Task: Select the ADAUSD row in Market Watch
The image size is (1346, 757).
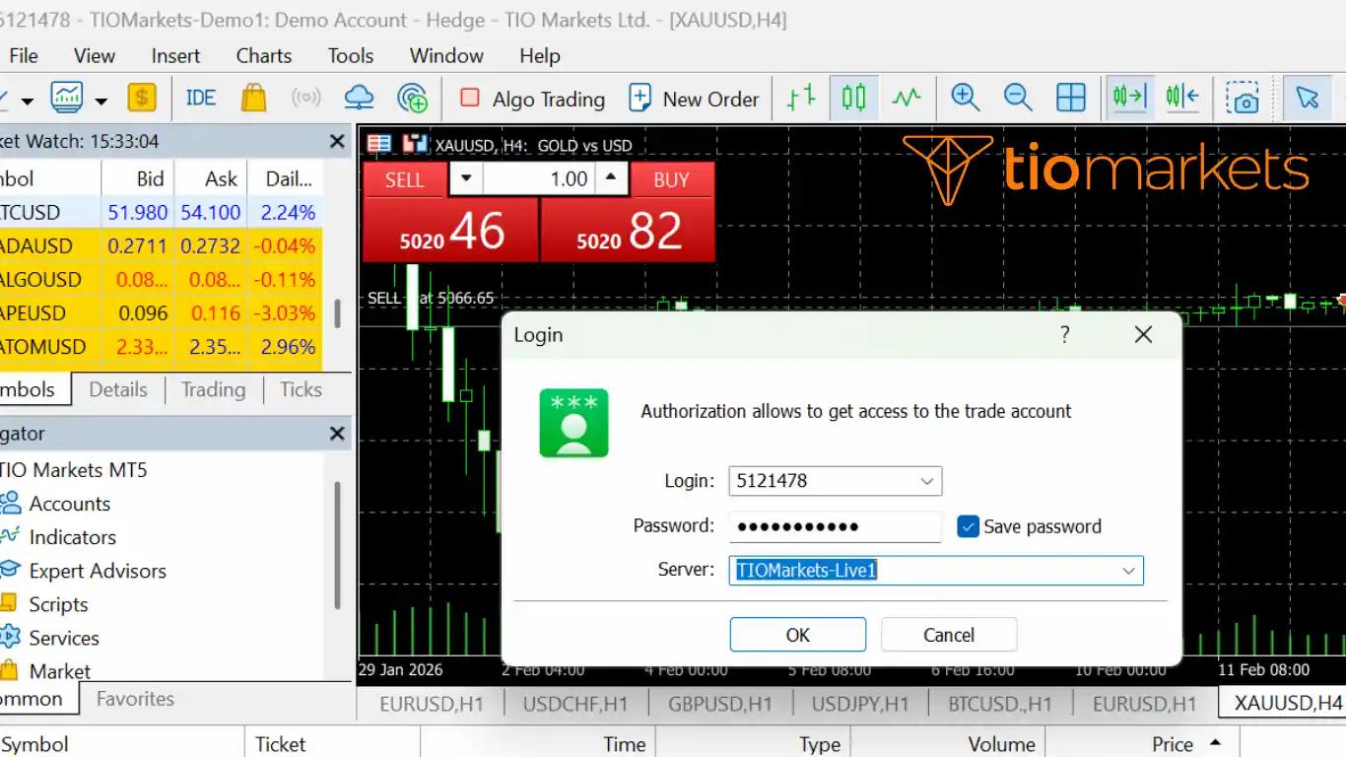Action: 162,245
